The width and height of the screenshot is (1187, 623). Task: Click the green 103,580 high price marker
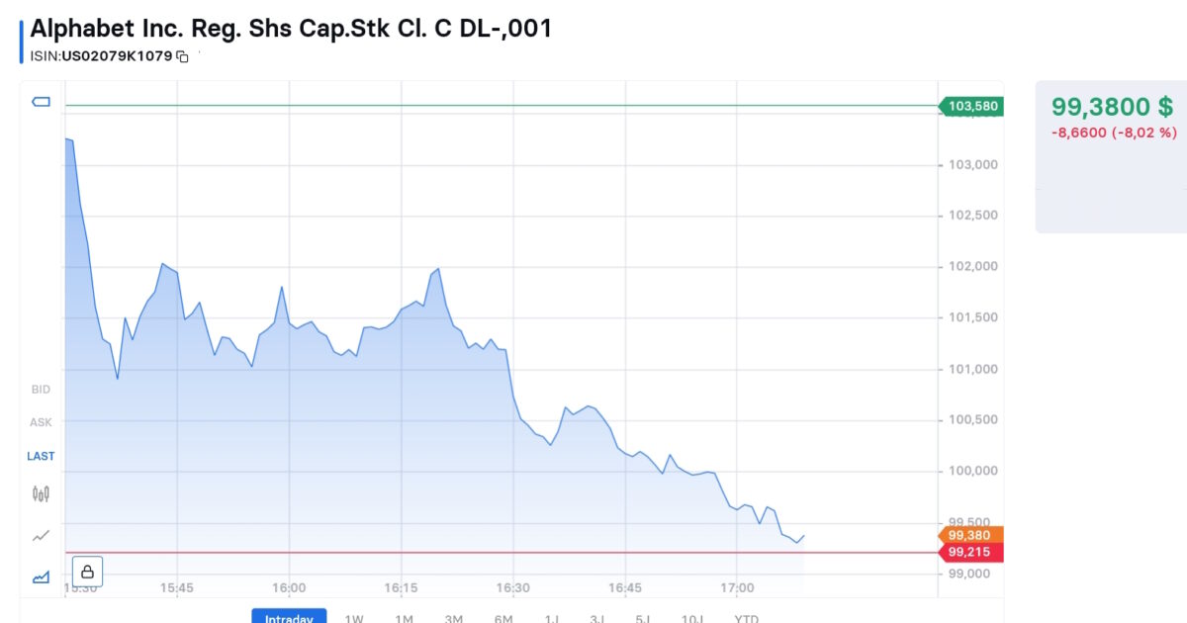pos(973,106)
